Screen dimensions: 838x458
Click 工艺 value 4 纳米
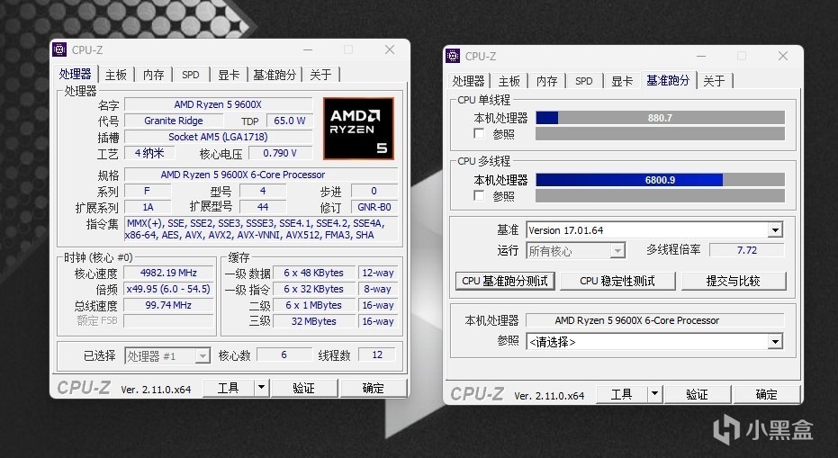click(149, 153)
